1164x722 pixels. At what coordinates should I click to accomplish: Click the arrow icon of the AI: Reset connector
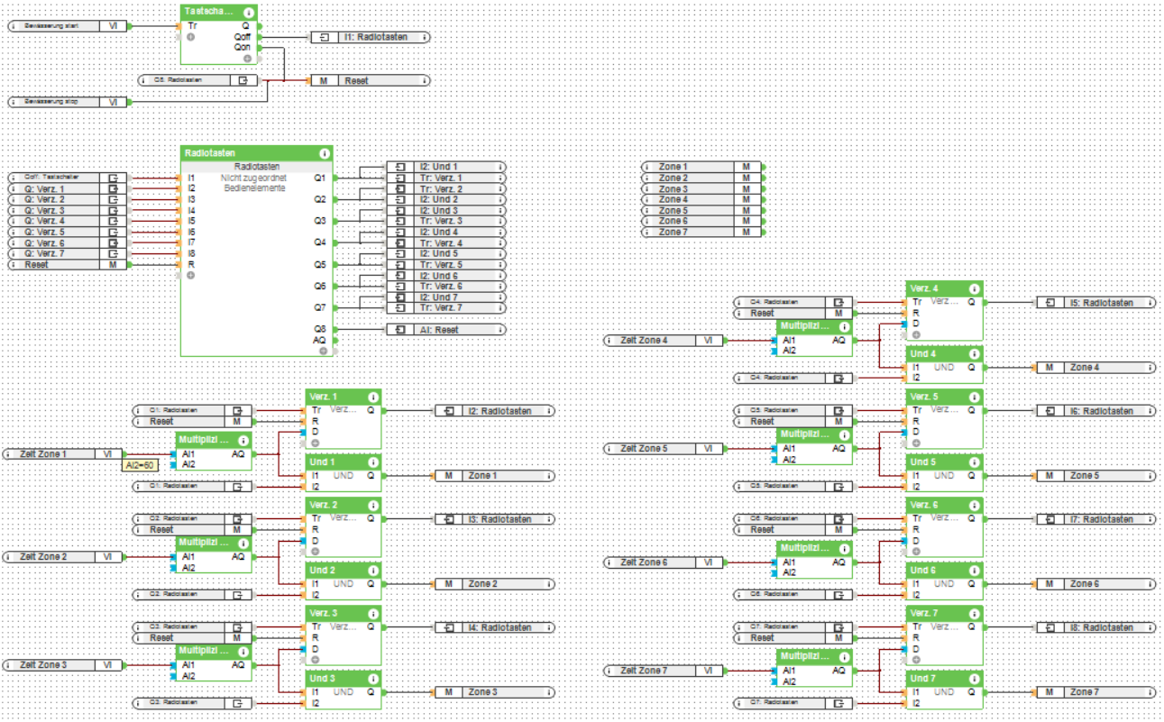pyautogui.click(x=400, y=330)
